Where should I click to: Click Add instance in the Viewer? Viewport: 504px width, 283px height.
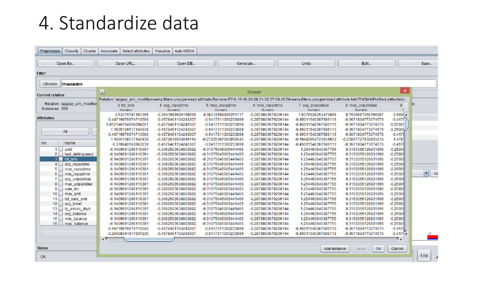pos(335,249)
